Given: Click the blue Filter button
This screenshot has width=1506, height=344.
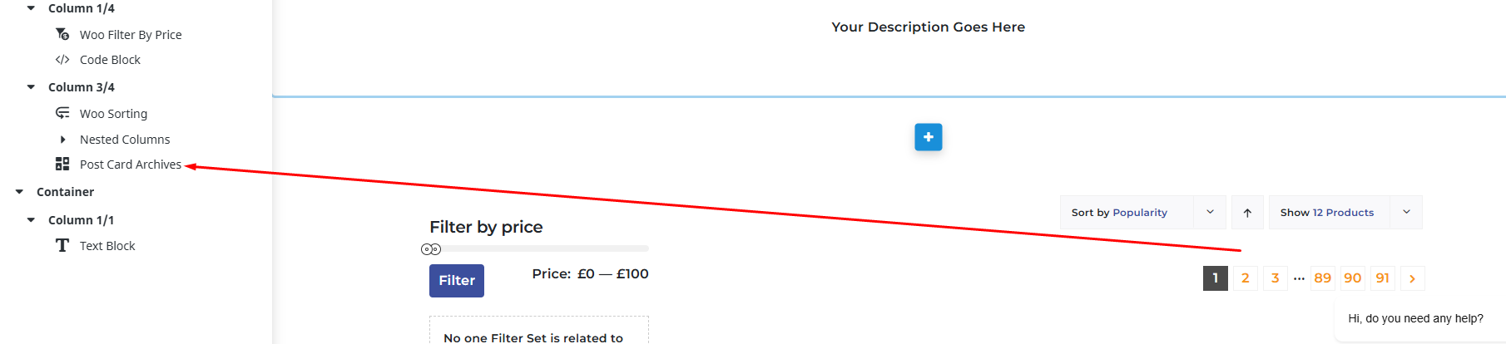Looking at the screenshot, I should (x=457, y=281).
